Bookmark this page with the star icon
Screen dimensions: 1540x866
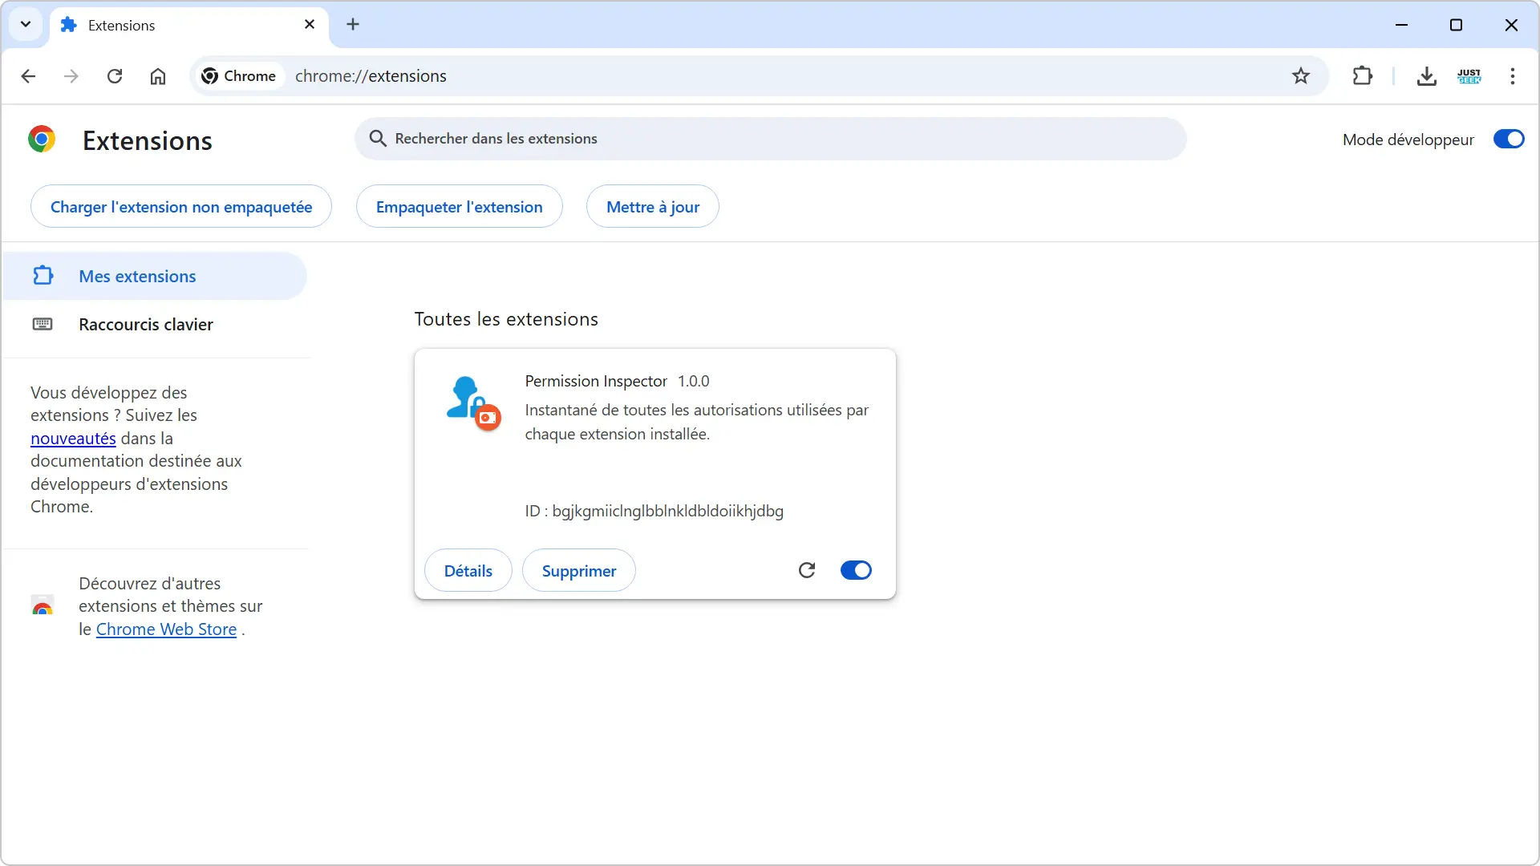(x=1301, y=76)
